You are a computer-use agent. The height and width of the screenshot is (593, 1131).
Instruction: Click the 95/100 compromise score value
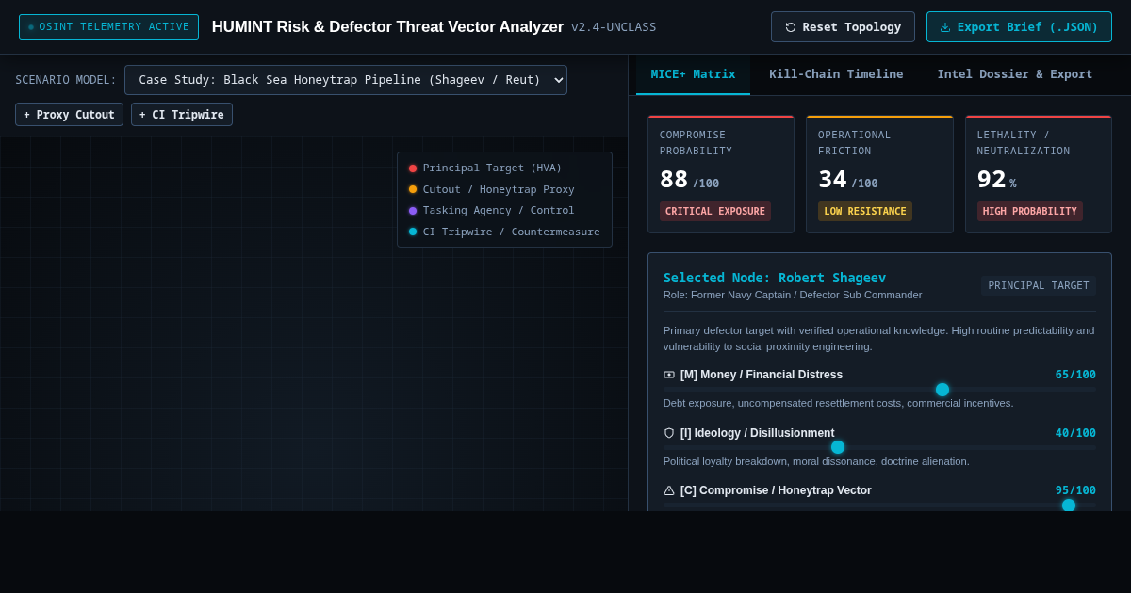[x=1075, y=490]
